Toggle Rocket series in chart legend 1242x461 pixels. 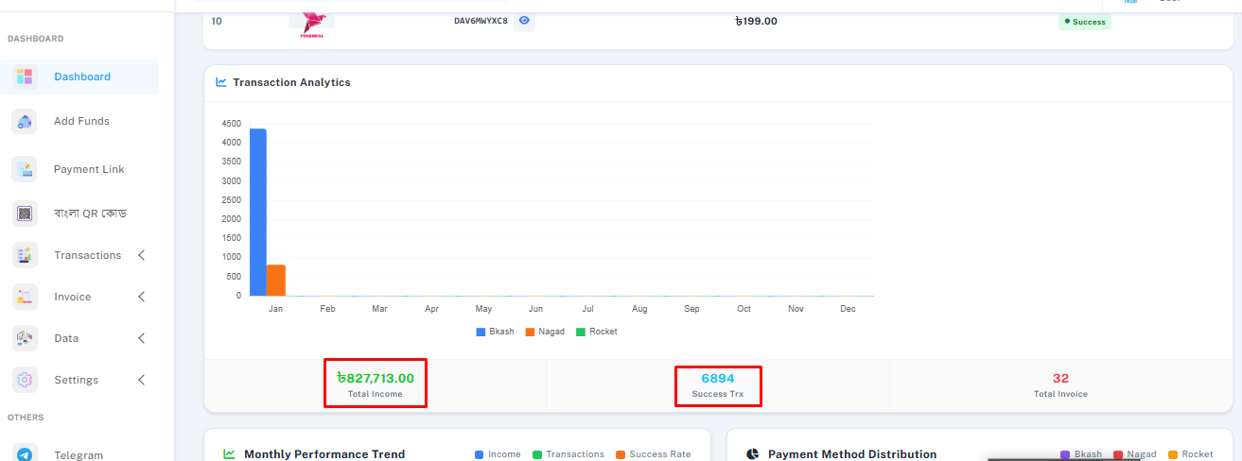point(596,332)
